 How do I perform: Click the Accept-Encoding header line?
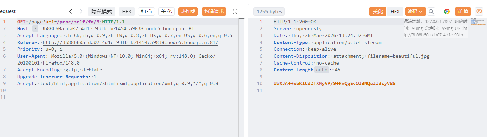pyautogui.click(x=59, y=70)
